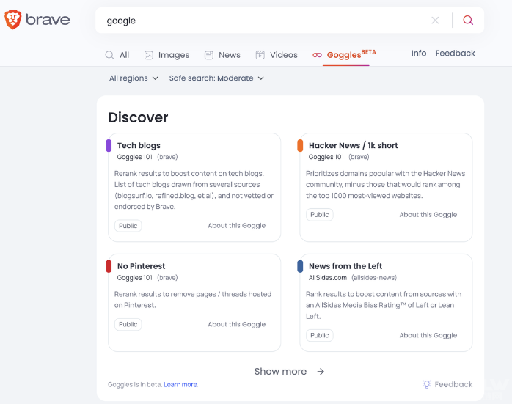Image resolution: width=512 pixels, height=404 pixels.
Task: Click the magnifier search submit icon
Action: coord(468,21)
